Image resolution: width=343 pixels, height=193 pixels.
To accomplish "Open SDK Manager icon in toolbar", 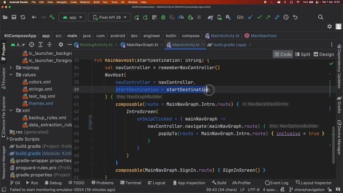I will point(228,17).
